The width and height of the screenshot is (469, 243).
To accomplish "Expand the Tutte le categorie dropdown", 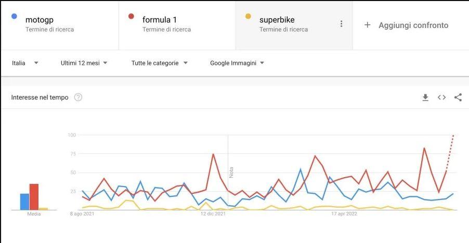I will point(160,63).
